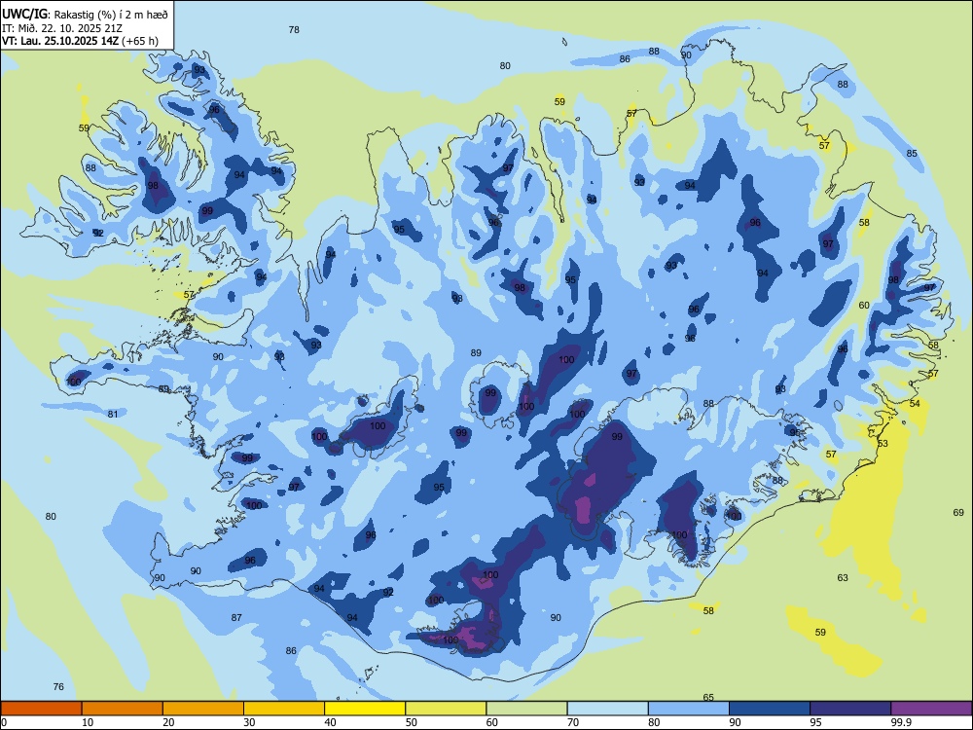
Task: Click the 'VT: Lau. 25.10.2025 14Z (+65 h)' line
Action: coord(80,41)
